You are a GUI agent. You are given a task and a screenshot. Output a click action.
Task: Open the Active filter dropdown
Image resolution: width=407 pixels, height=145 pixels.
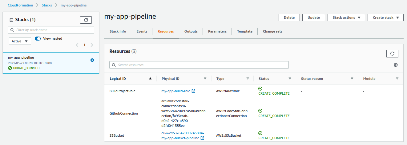pos(20,41)
